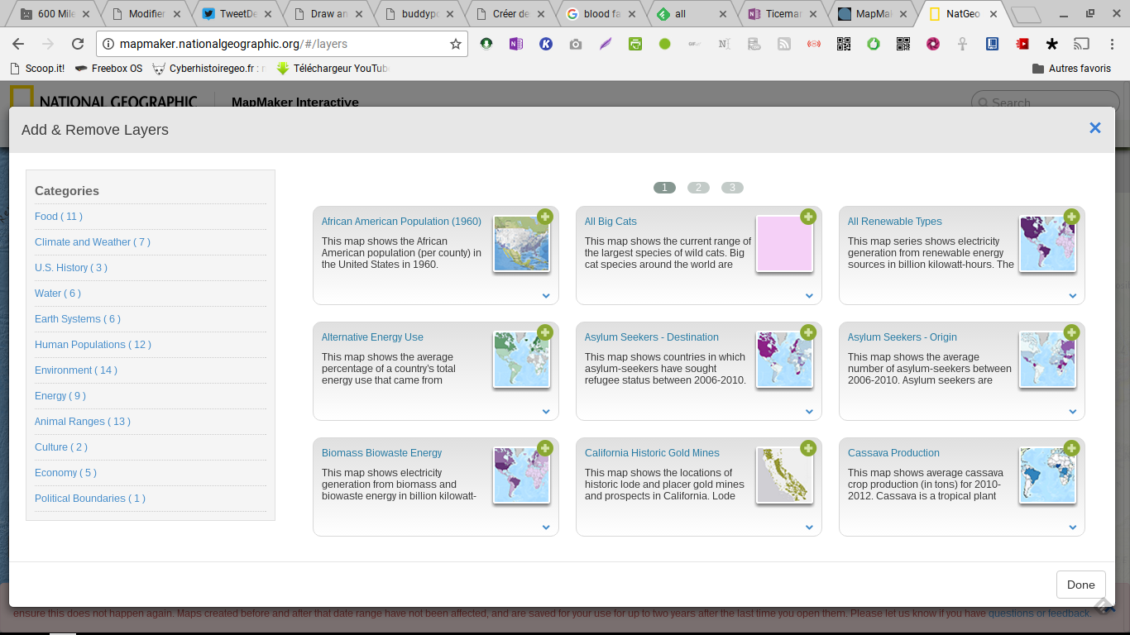The height and width of the screenshot is (635, 1130).
Task: Bookmark this page with the star icon
Action: point(455,44)
